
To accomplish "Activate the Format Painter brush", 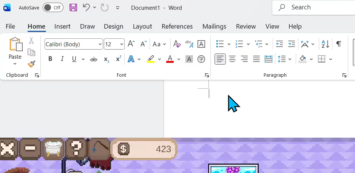I will [31, 64].
